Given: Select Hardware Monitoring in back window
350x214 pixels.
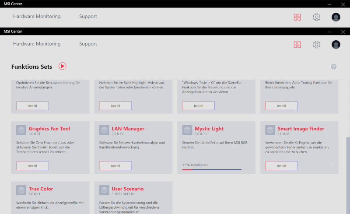Looking at the screenshot, I should (x=37, y=16).
